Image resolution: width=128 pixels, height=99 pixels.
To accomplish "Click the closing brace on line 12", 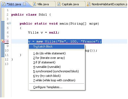I will coord(12,59).
